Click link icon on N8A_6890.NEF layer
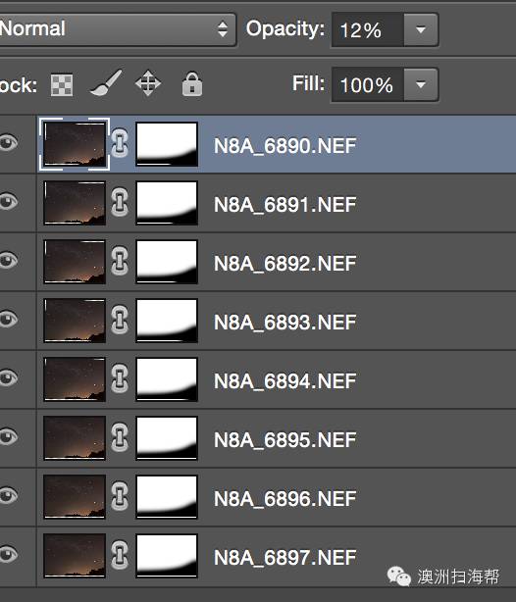Image resolution: width=516 pixels, height=602 pixels. pyautogui.click(x=120, y=143)
